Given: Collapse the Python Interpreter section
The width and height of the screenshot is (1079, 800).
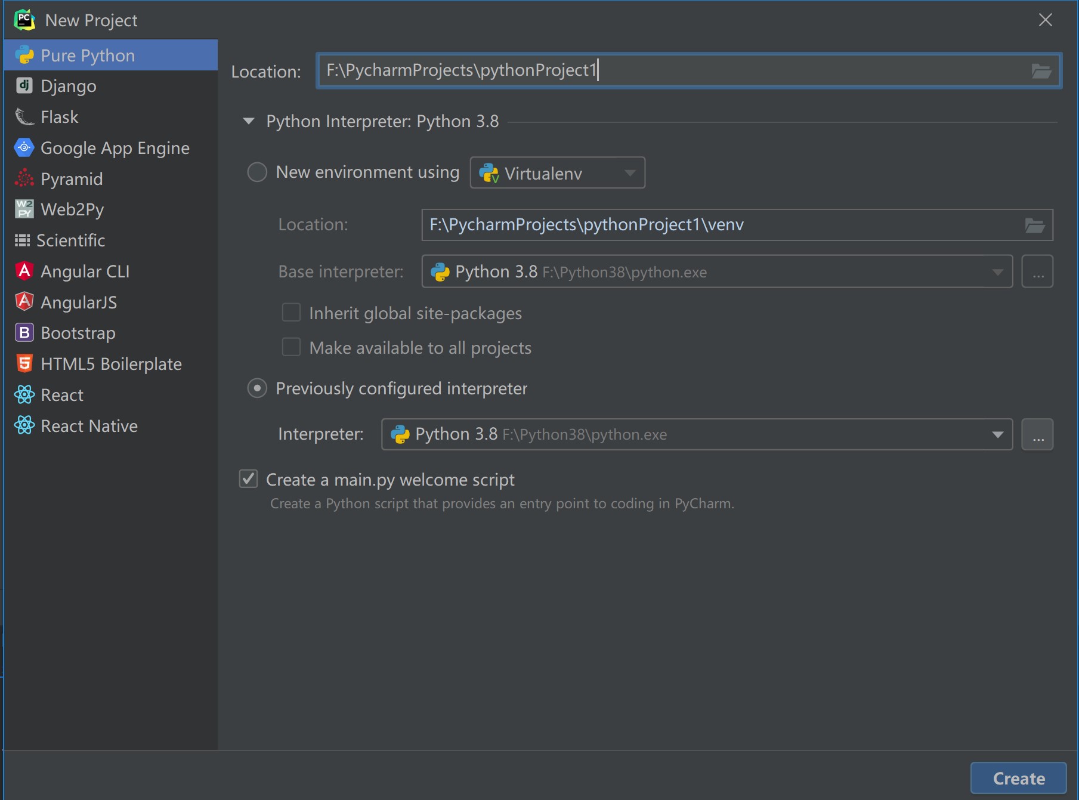Looking at the screenshot, I should [x=249, y=122].
